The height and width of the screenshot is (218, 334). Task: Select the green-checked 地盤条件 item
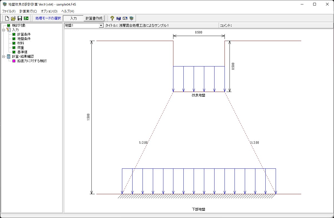[x=24, y=39]
